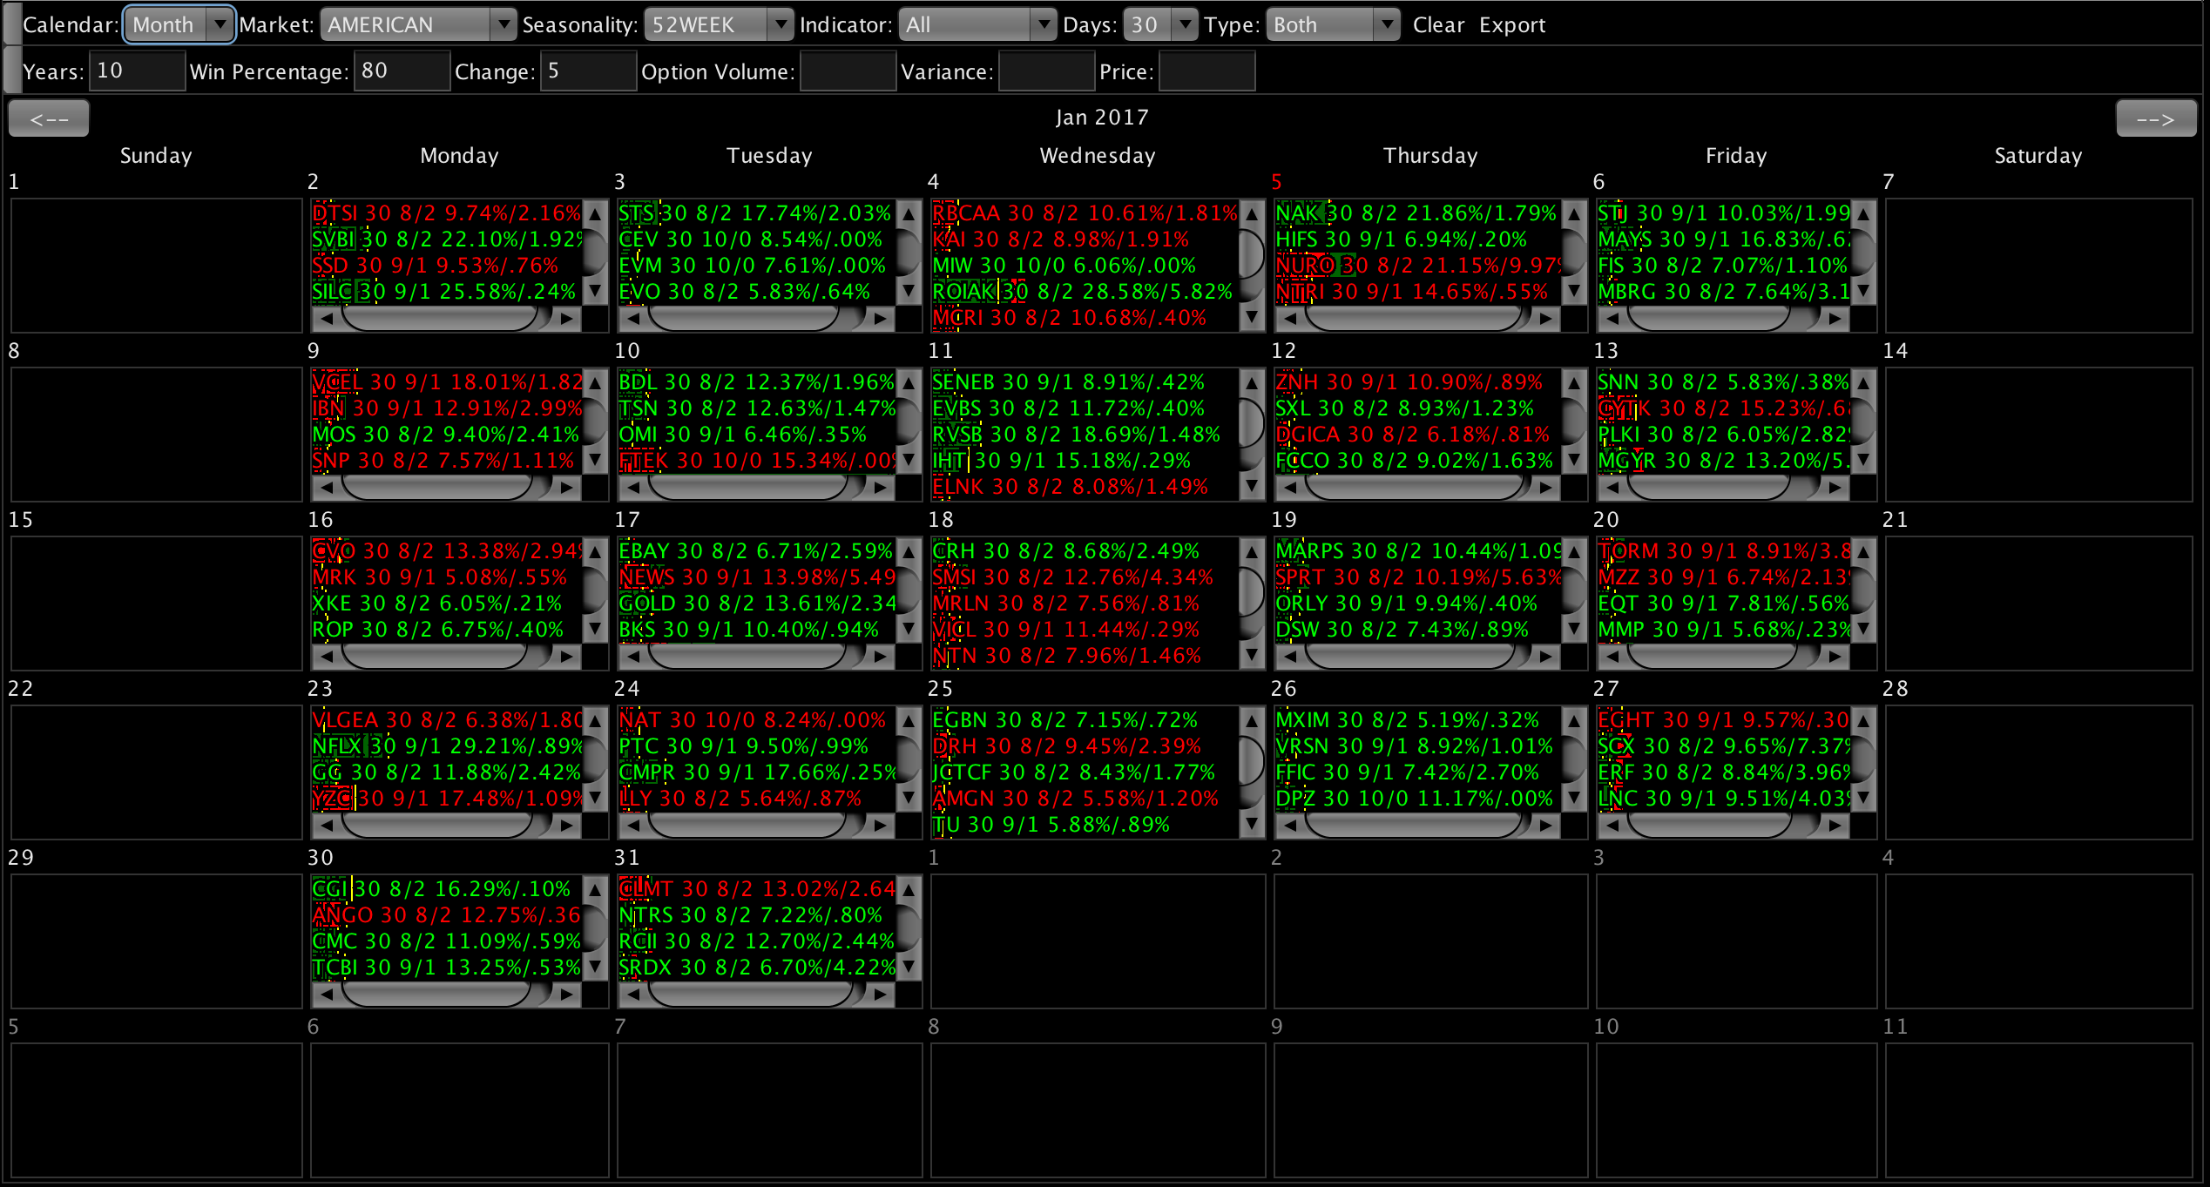Click scroll-left arrow in Jan 16 list

(327, 657)
